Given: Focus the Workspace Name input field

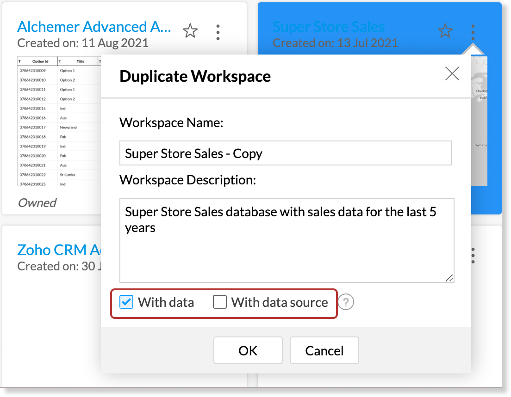Looking at the screenshot, I should point(286,153).
